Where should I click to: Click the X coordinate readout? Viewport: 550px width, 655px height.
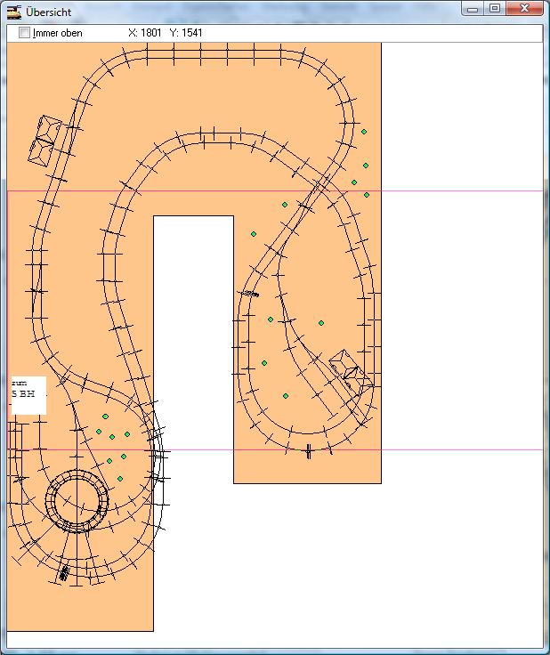pyautogui.click(x=144, y=33)
